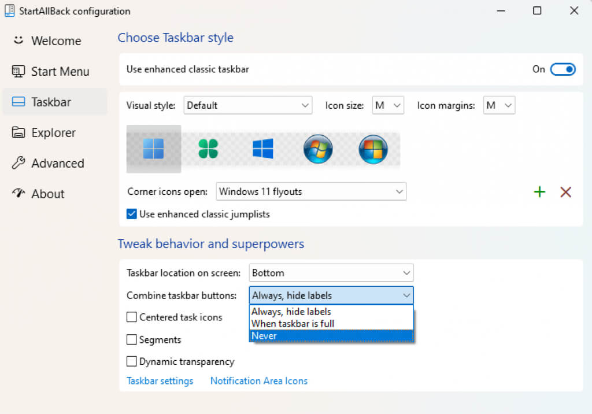Open the Advanced page
The image size is (592, 414).
(58, 163)
